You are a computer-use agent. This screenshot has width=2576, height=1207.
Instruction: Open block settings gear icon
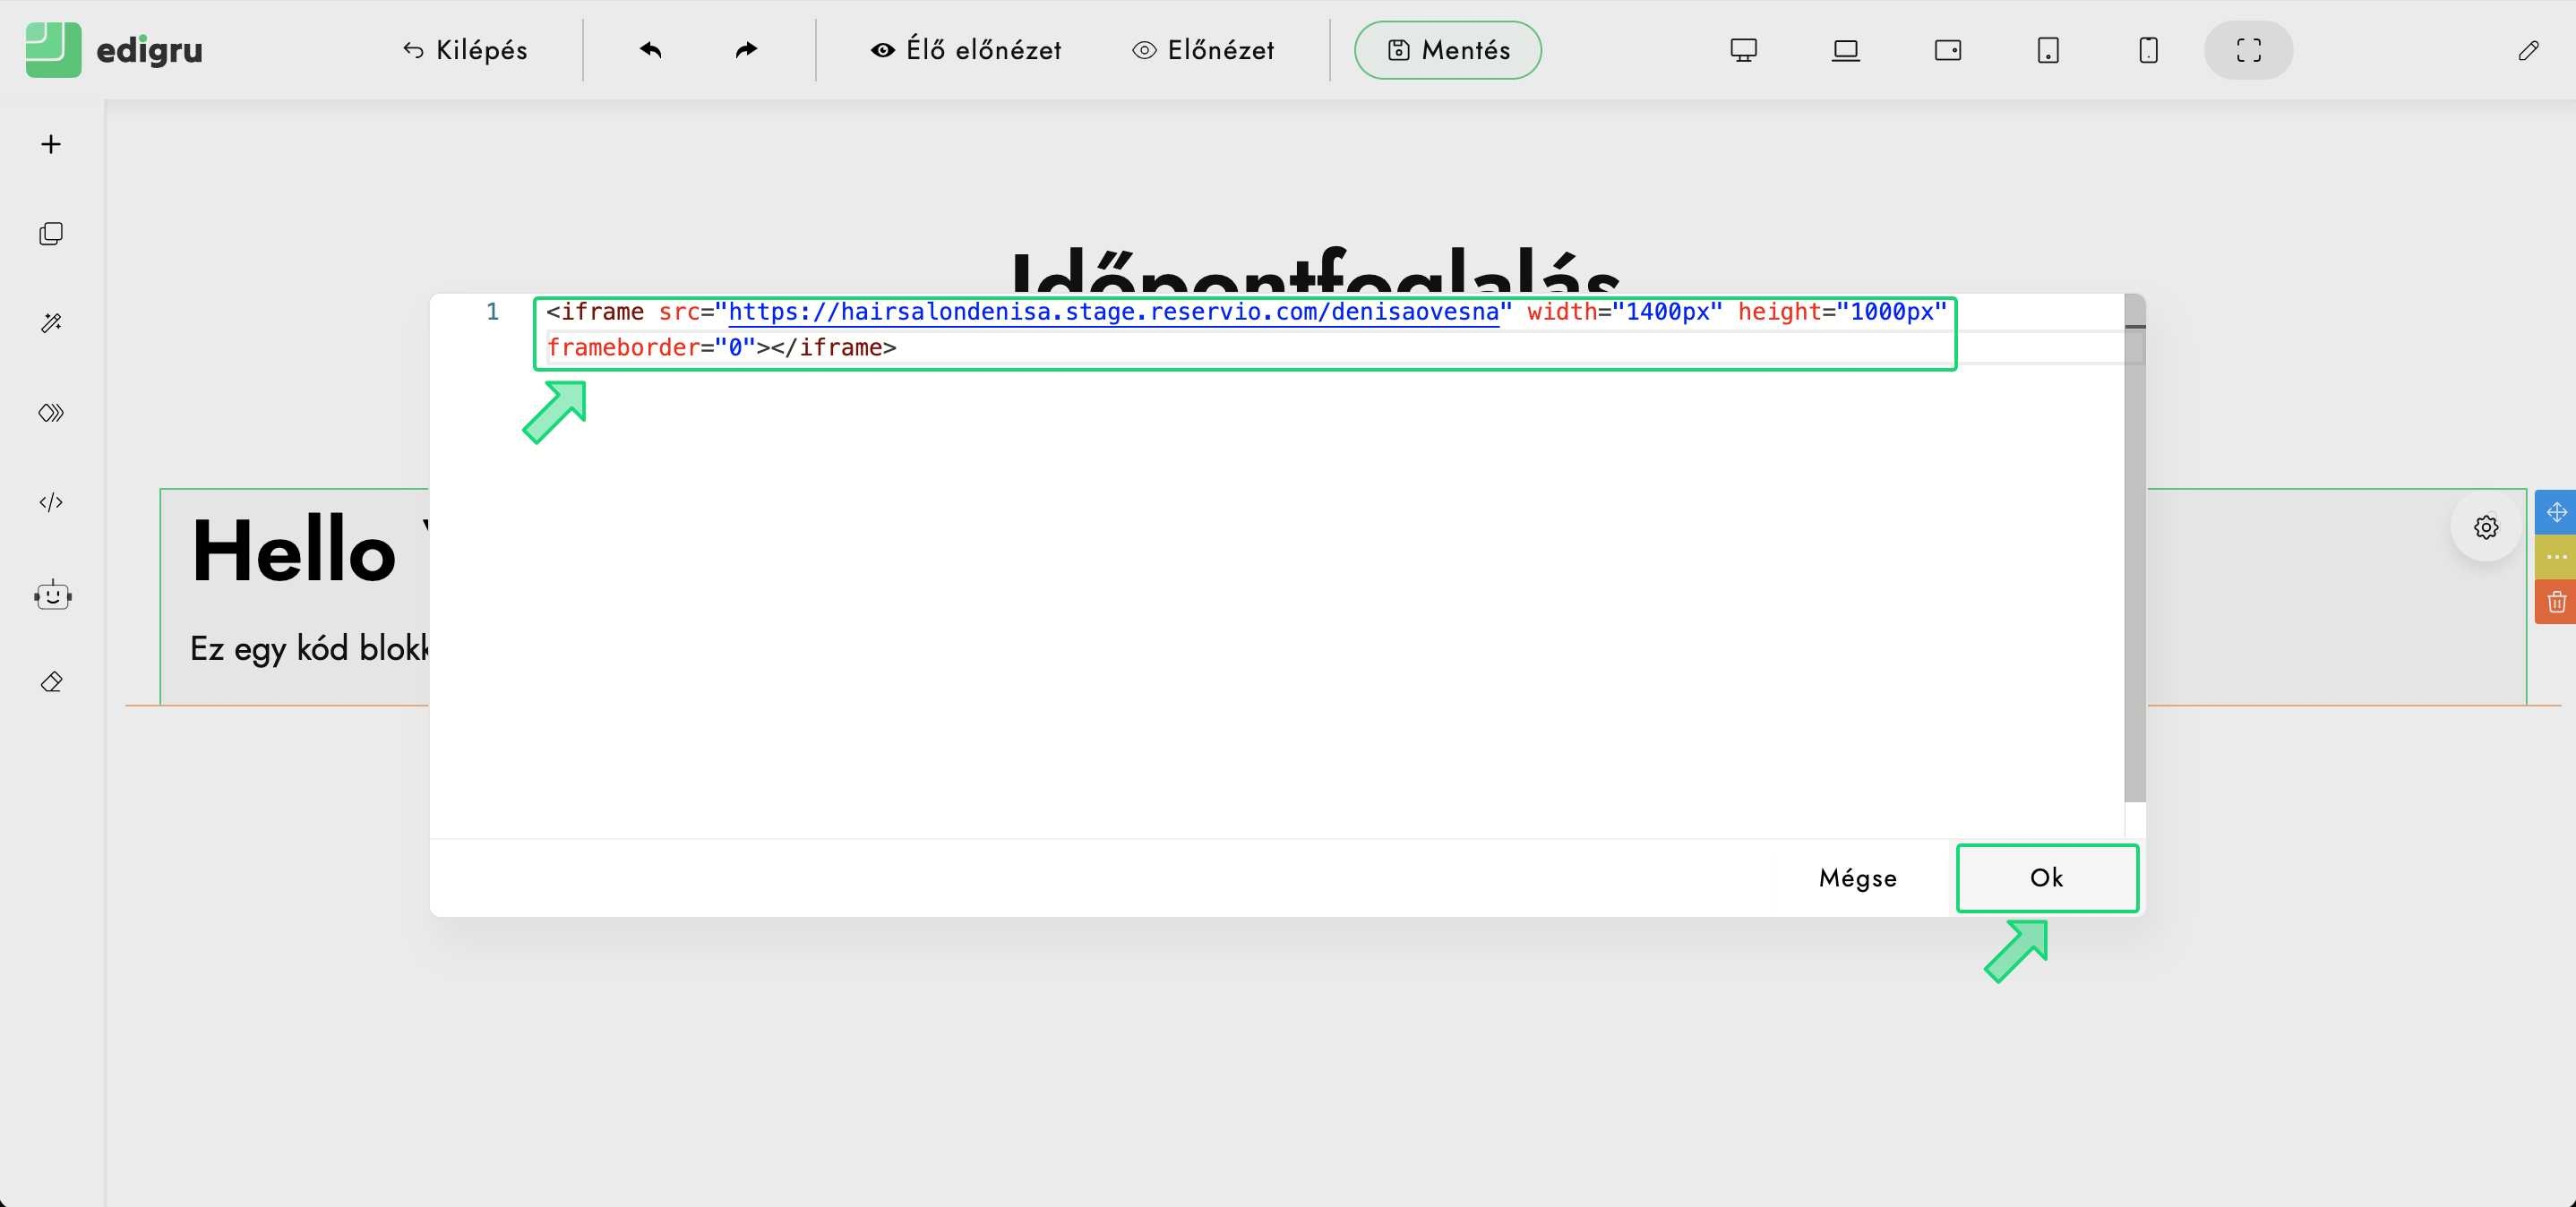[2486, 527]
